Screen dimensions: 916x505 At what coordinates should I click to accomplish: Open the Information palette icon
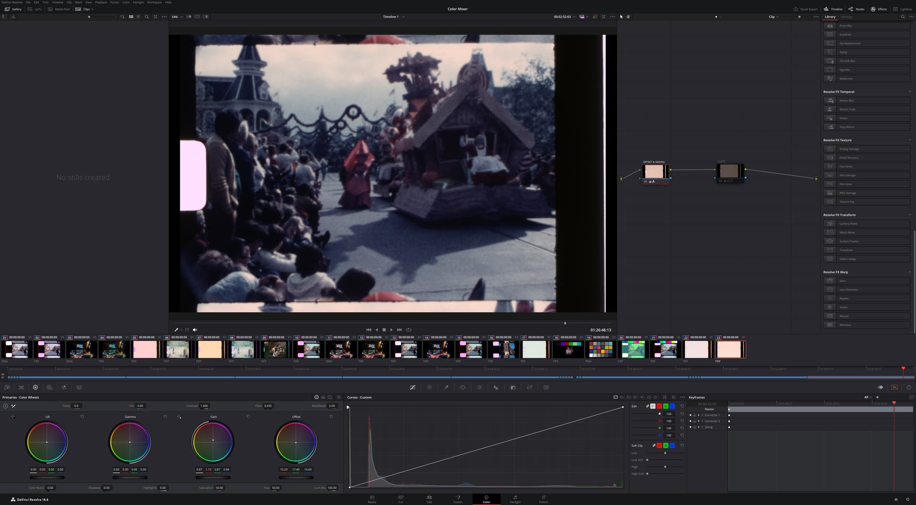click(908, 387)
